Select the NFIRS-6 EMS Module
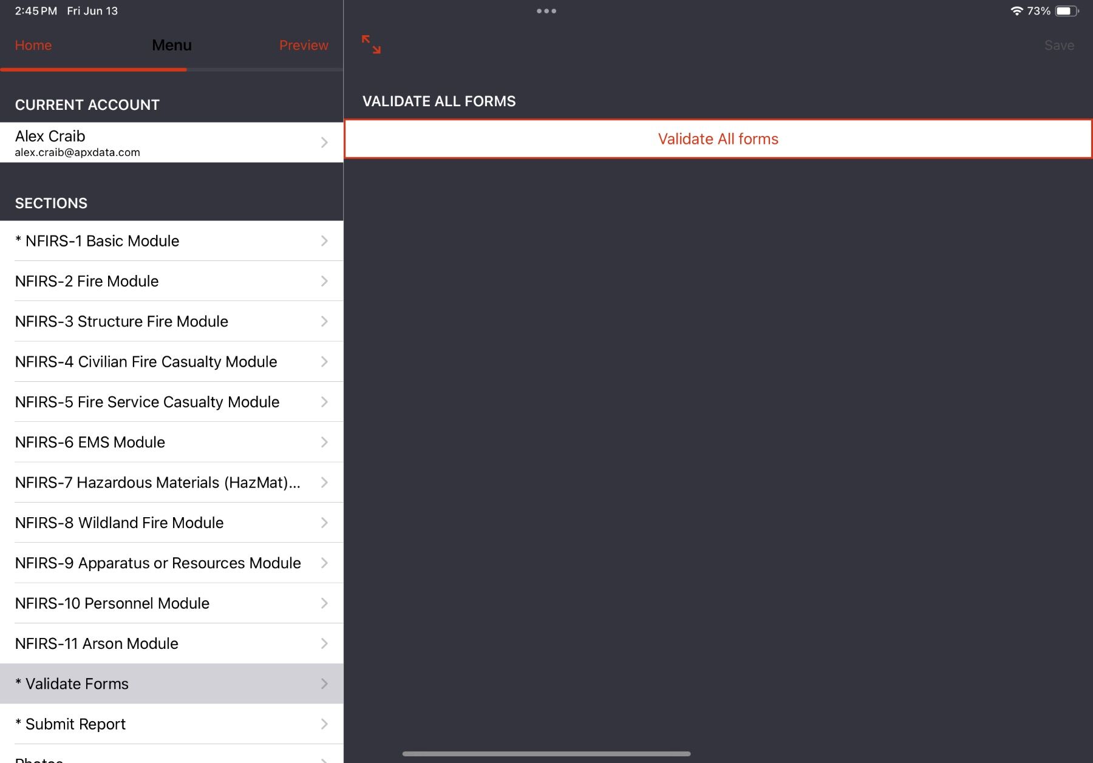Image resolution: width=1093 pixels, height=763 pixels. [172, 442]
